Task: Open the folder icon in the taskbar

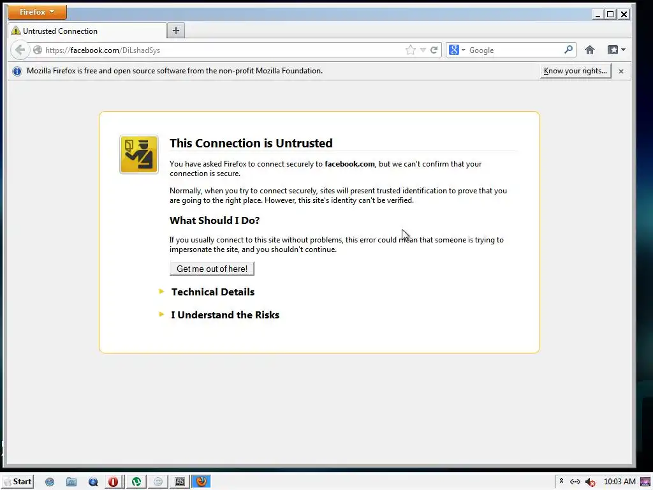Action: click(71, 482)
